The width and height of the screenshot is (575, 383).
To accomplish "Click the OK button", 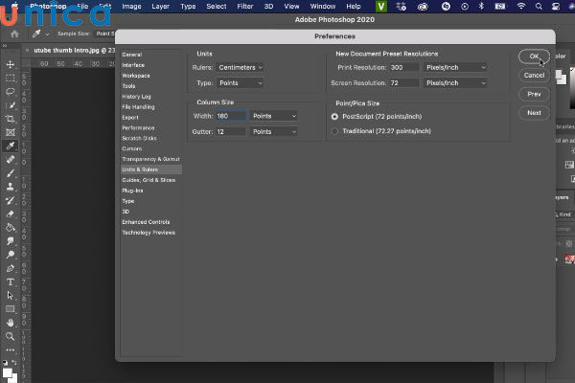I will click(x=534, y=56).
